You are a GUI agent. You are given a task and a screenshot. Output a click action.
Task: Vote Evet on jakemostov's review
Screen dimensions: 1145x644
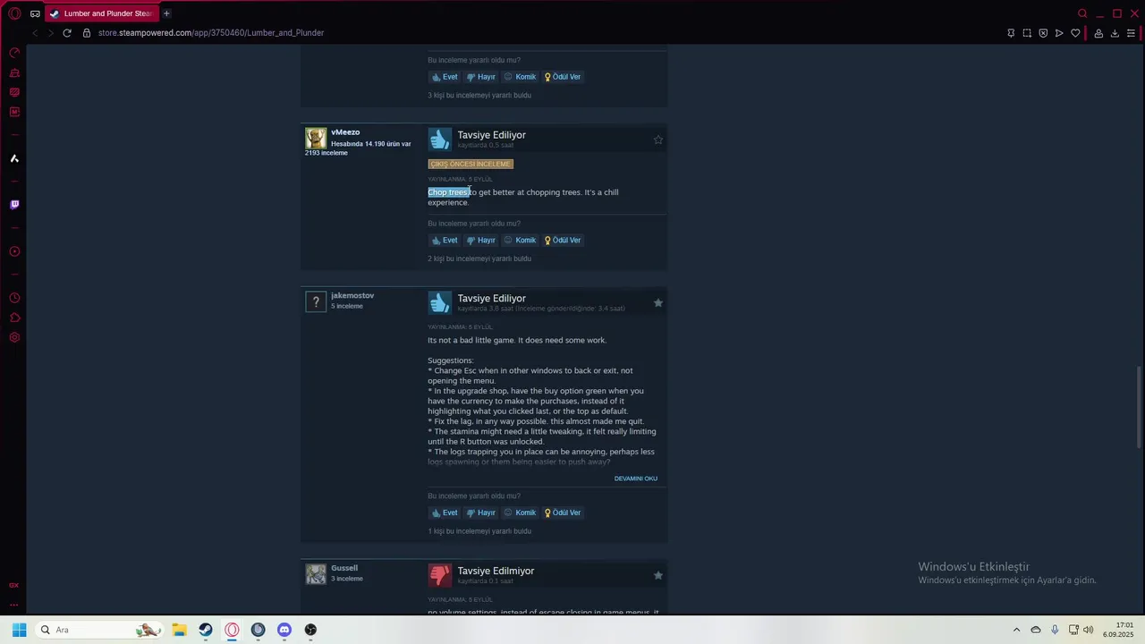click(445, 513)
